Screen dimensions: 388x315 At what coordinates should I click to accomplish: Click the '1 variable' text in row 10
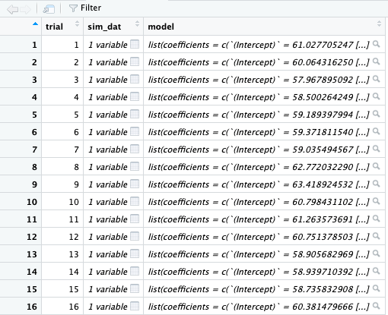click(108, 202)
